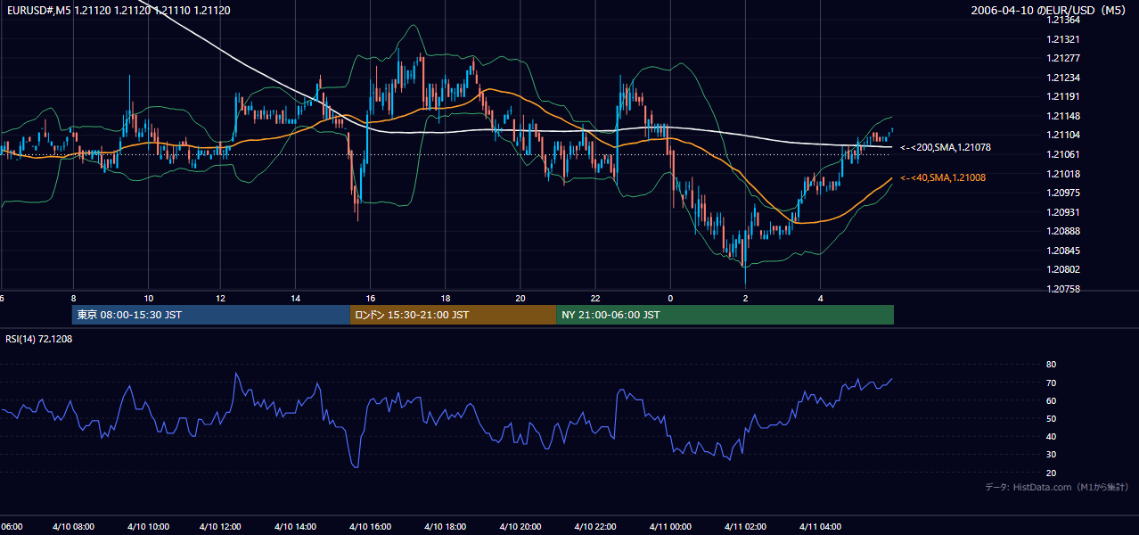Screen dimensions: 1139x535
Task: Click RSI scale value 80
Action: coord(1052,365)
